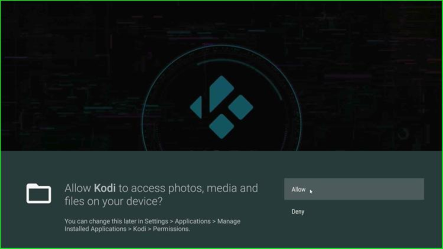
Task: Click the word Permissions in the hint
Action: tap(171, 229)
